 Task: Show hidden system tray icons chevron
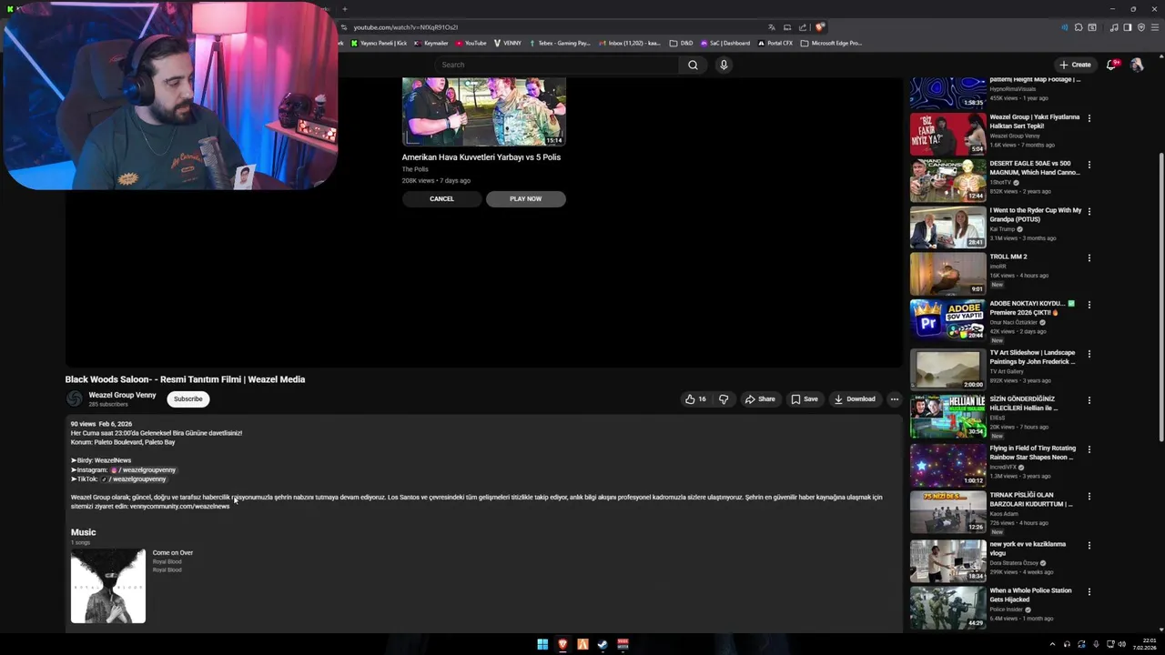tap(1053, 644)
